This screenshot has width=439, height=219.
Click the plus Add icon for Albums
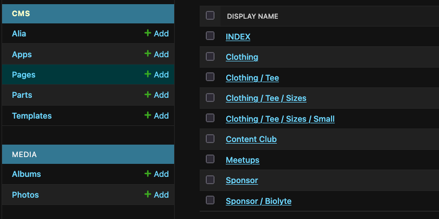click(148, 174)
